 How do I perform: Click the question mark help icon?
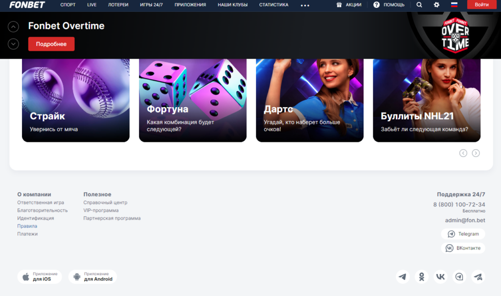coord(376,5)
